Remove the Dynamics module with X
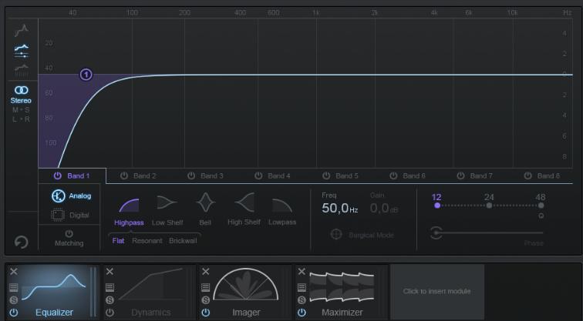This screenshot has width=583, height=321. coord(110,272)
